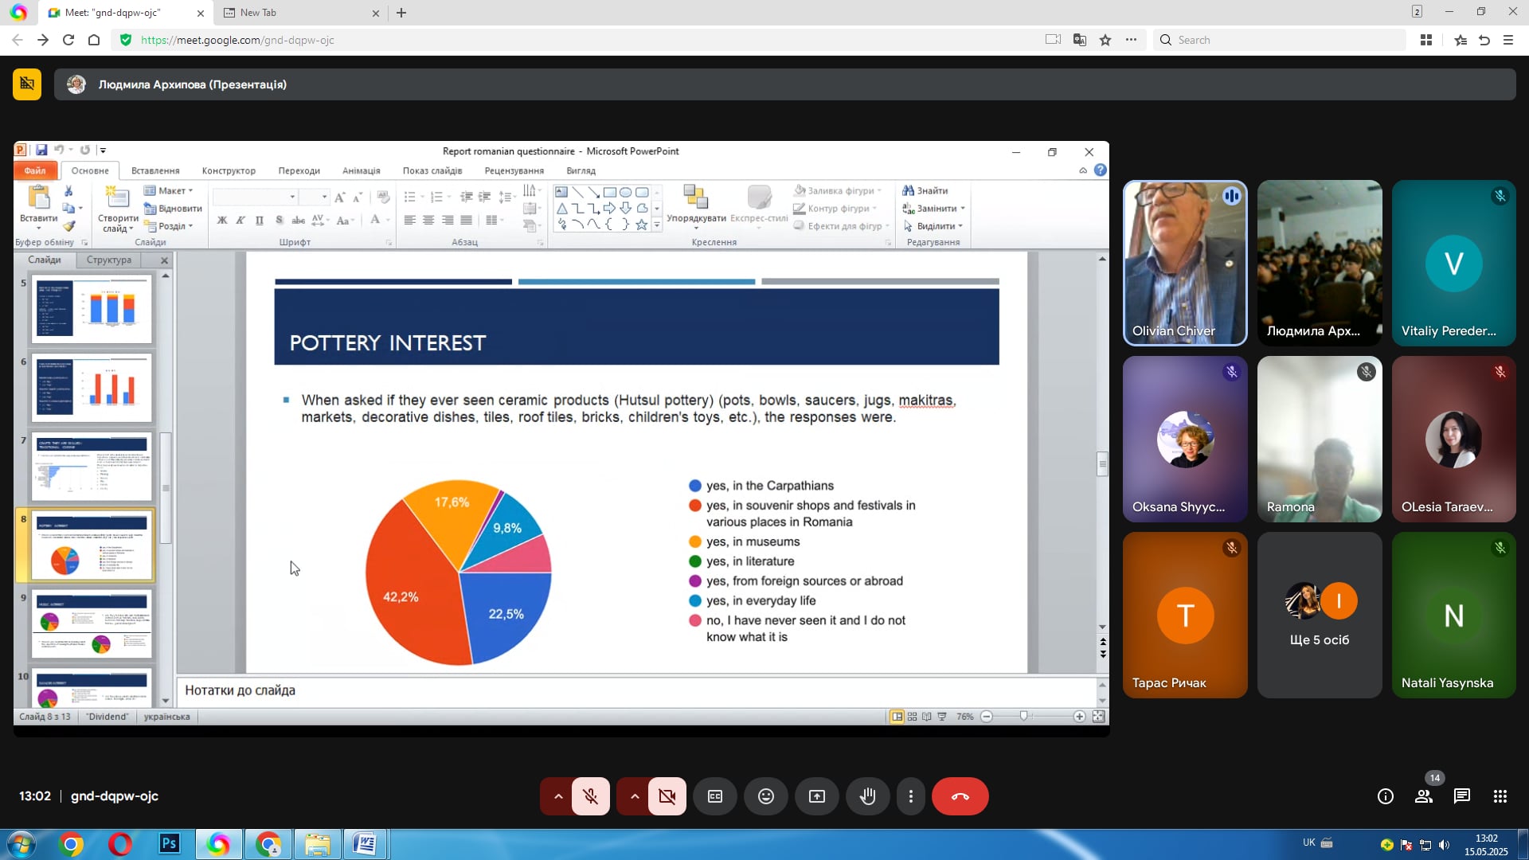This screenshot has height=860, width=1529.
Task: Open the Макет layout dropdown
Action: 169,190
